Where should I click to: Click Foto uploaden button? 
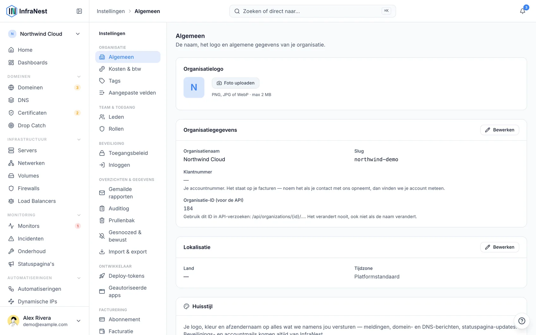(236, 83)
